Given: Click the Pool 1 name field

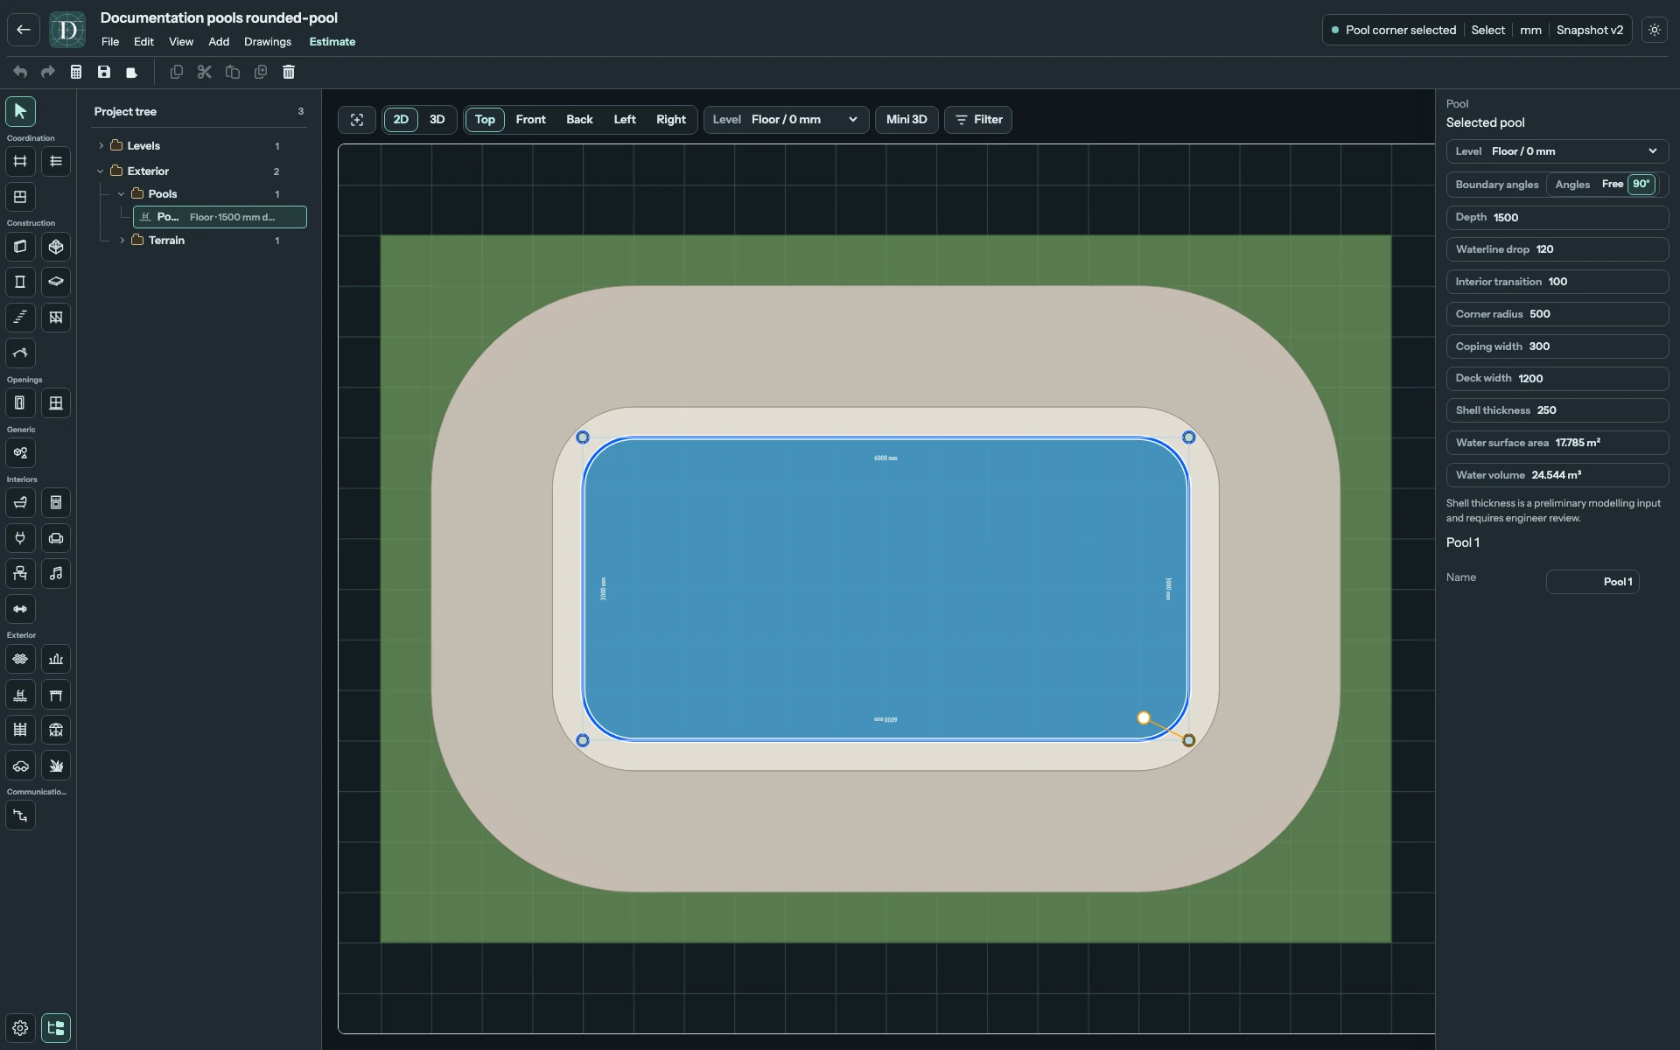Looking at the screenshot, I should [x=1592, y=582].
